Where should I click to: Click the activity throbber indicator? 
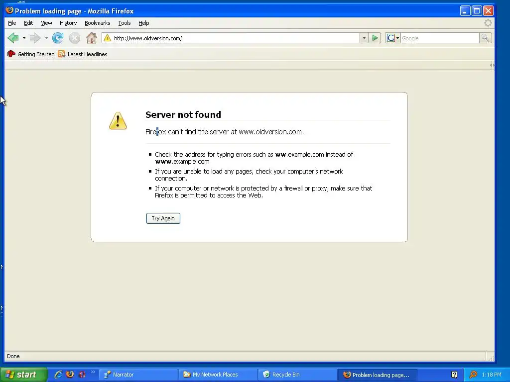[488, 23]
